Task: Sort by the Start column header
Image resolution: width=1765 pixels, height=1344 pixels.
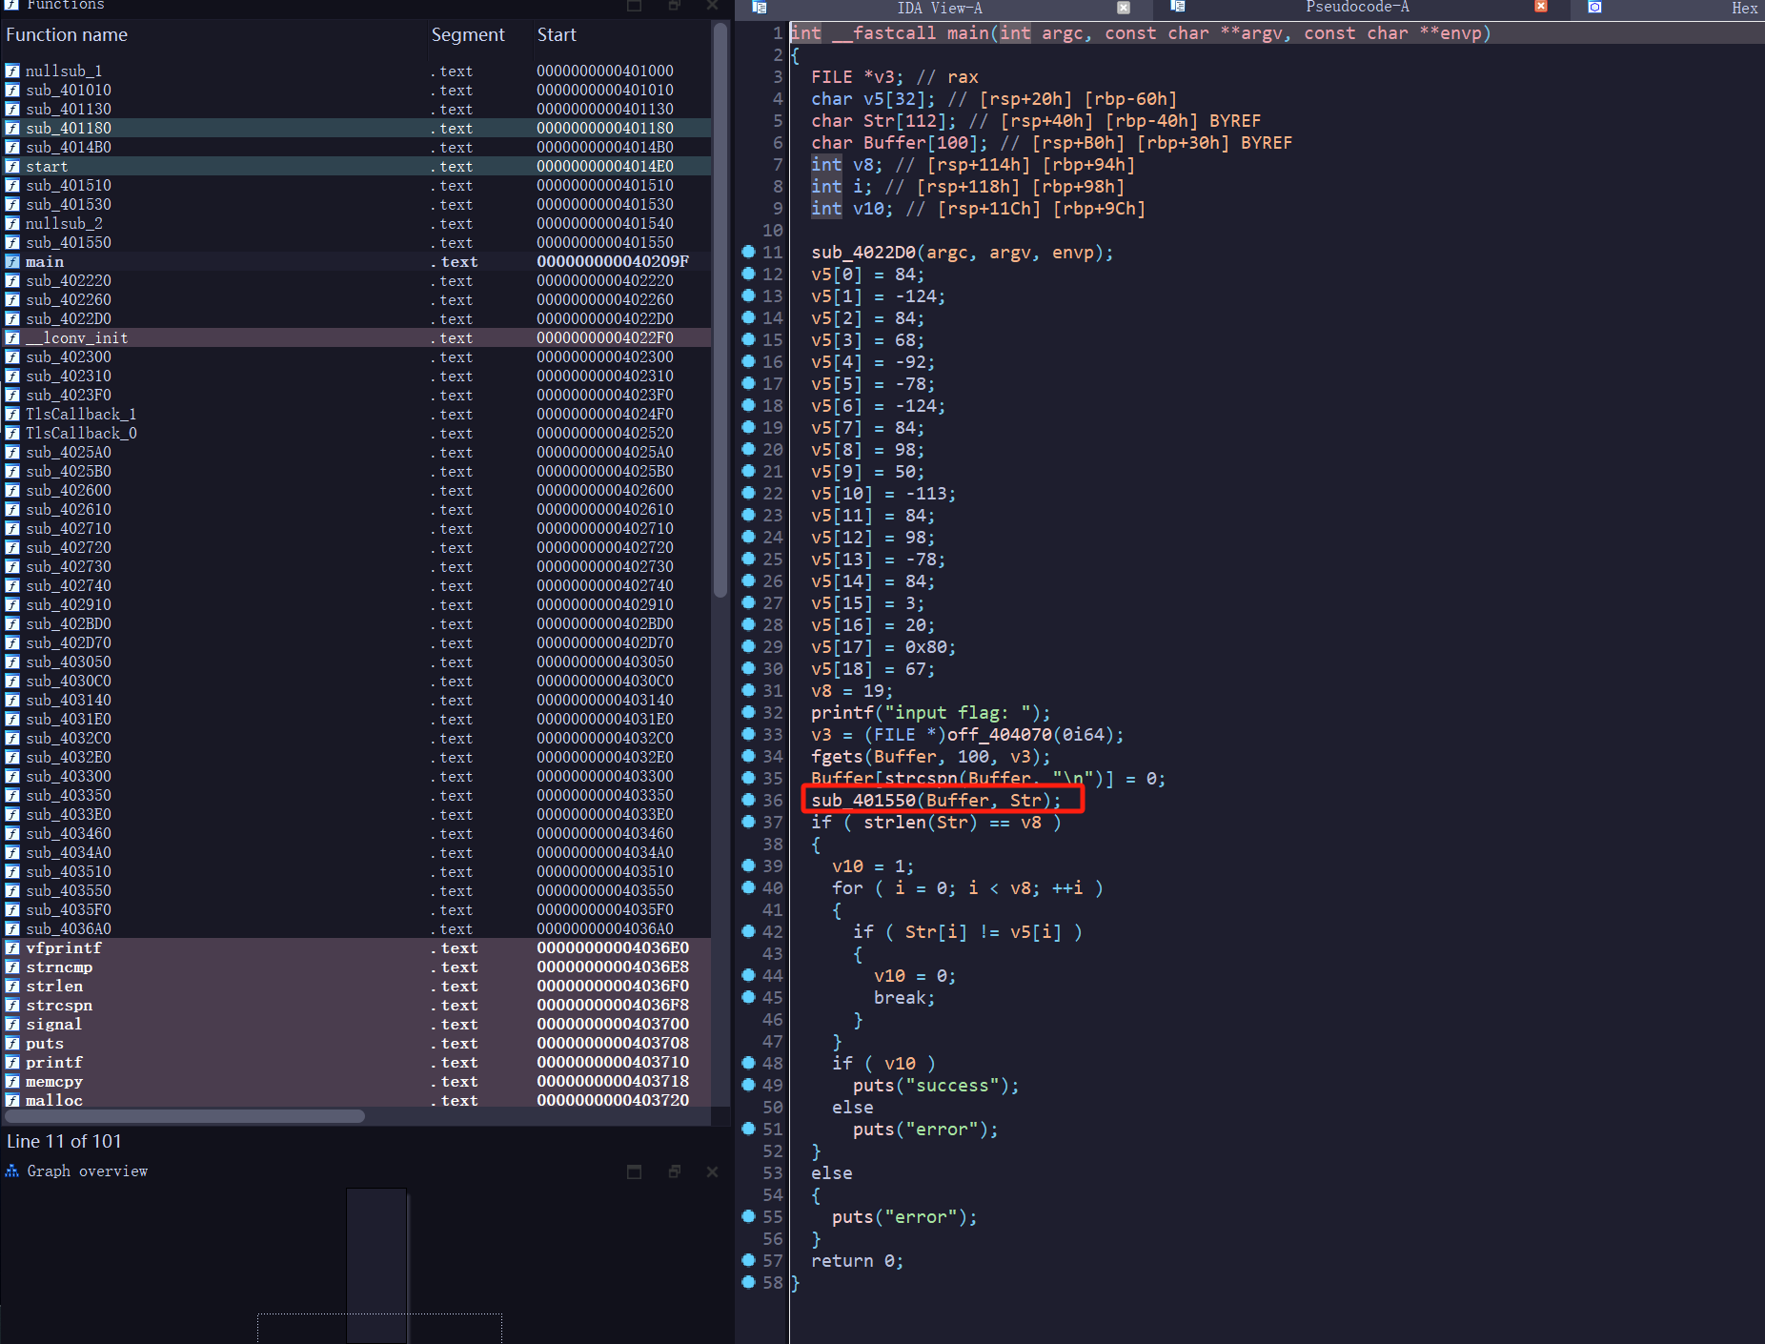Action: coord(557,34)
